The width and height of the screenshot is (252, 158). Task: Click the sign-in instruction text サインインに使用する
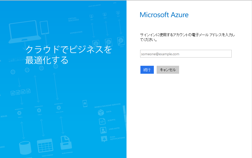187,37
